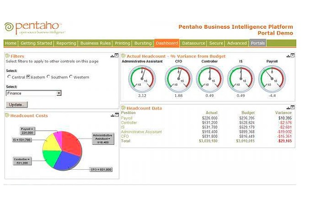Click the magenta Payroll pie slice
309x206 pixels.
pyautogui.click(x=59, y=139)
